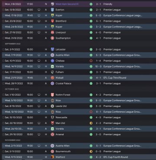Open the Nottm Forest team link
This screenshot has width=156, height=160.
click(63, 95)
